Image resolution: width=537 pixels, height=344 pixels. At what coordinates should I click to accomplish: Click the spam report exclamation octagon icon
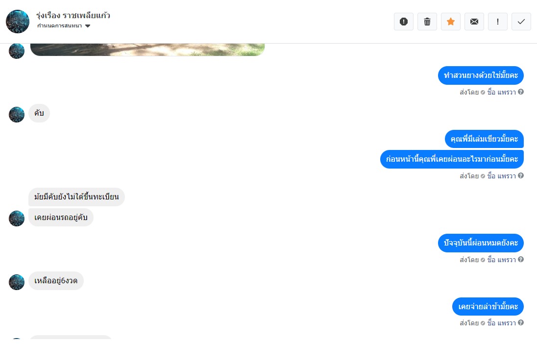click(403, 22)
